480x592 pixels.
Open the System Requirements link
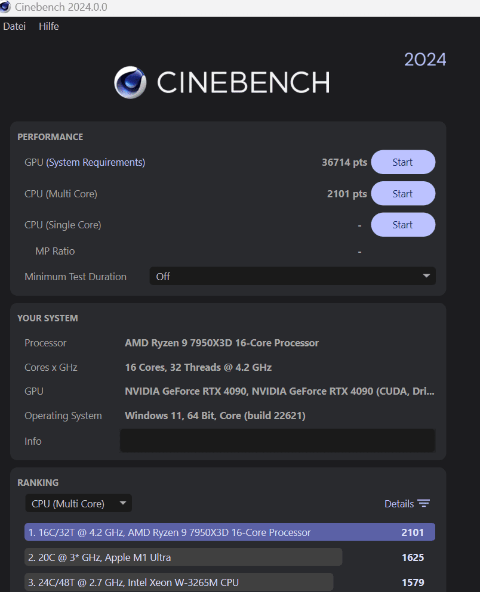click(96, 162)
